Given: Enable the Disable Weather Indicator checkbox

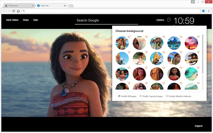Looking at the screenshot, I should coord(167,96).
